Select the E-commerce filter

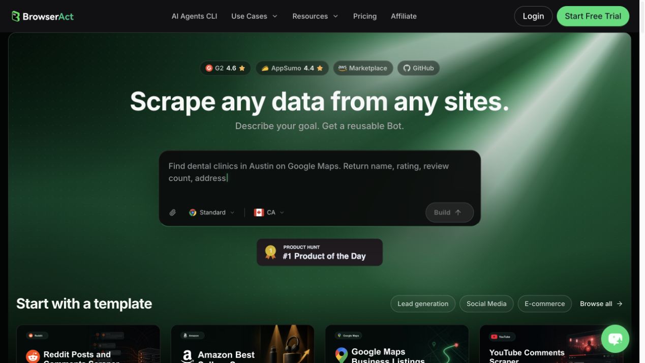click(544, 304)
